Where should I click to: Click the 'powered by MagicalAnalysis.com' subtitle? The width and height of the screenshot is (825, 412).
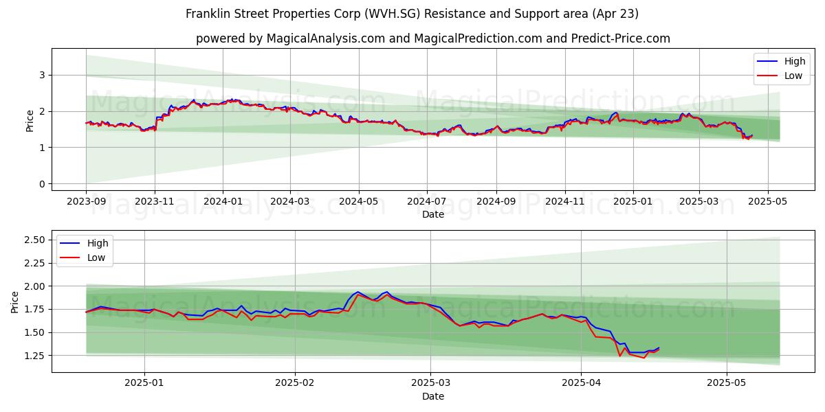(x=290, y=38)
